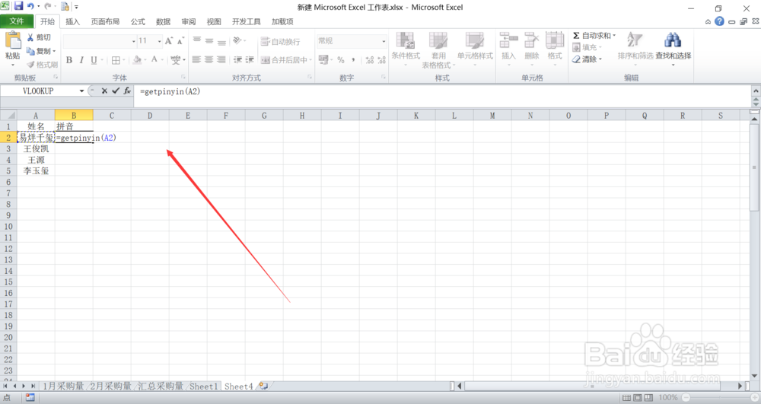Click increase font size icon
The width and height of the screenshot is (761, 404).
[x=168, y=41]
